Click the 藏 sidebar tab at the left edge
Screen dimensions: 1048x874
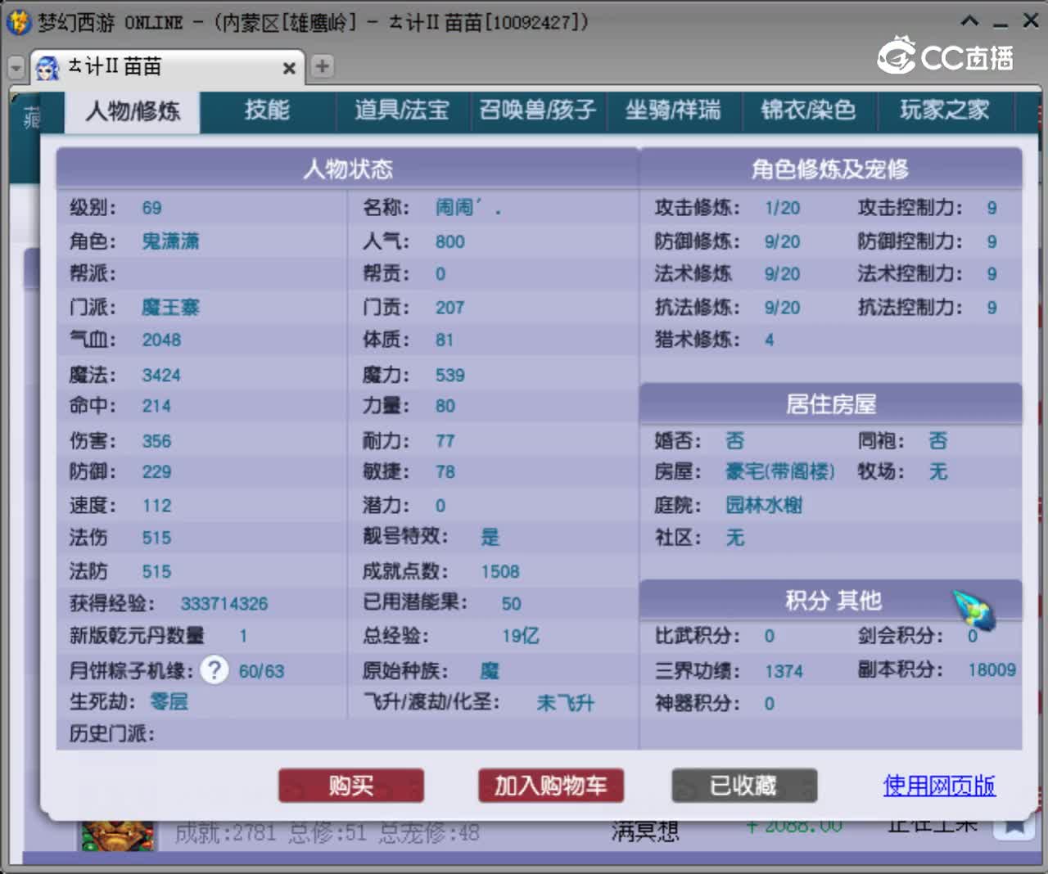pyautogui.click(x=31, y=118)
